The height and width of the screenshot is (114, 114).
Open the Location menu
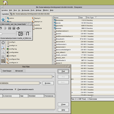click(5, 10)
